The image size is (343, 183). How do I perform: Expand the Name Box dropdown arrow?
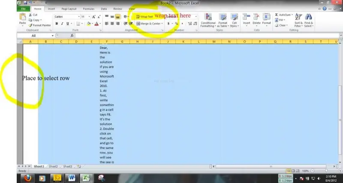click(x=52, y=35)
